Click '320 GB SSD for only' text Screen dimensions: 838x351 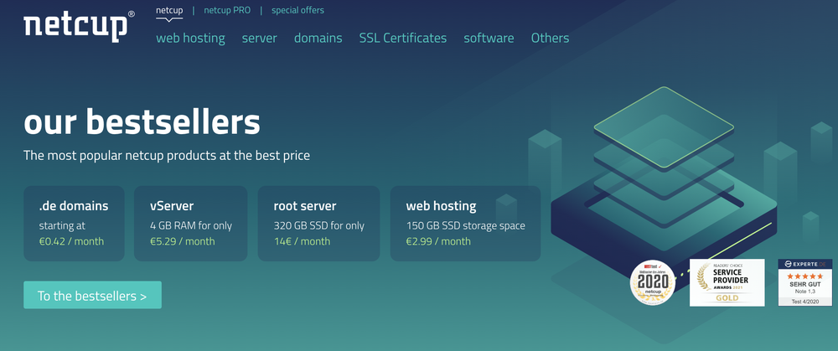click(x=319, y=225)
